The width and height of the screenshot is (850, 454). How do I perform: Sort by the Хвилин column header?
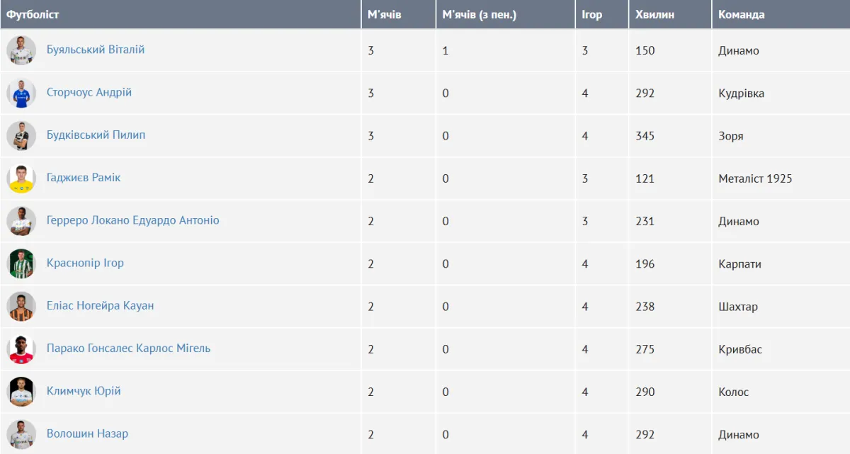click(x=670, y=14)
